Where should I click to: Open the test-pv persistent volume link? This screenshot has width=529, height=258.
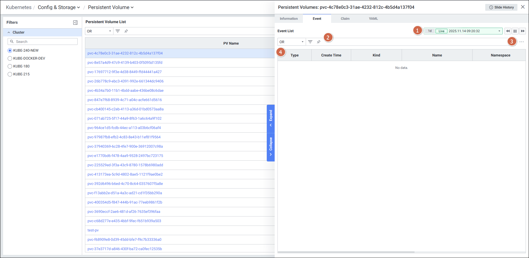coord(93,230)
